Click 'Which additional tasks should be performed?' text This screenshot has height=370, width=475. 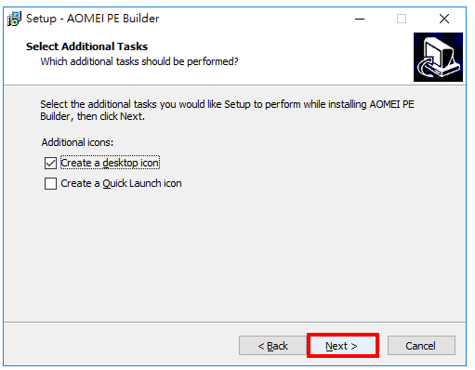(139, 61)
